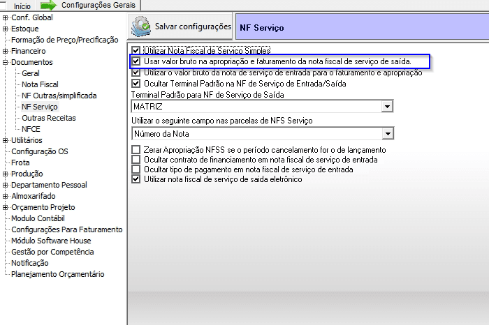The image size is (489, 325).
Task: Open Configuração OS item
Action: coord(40,151)
